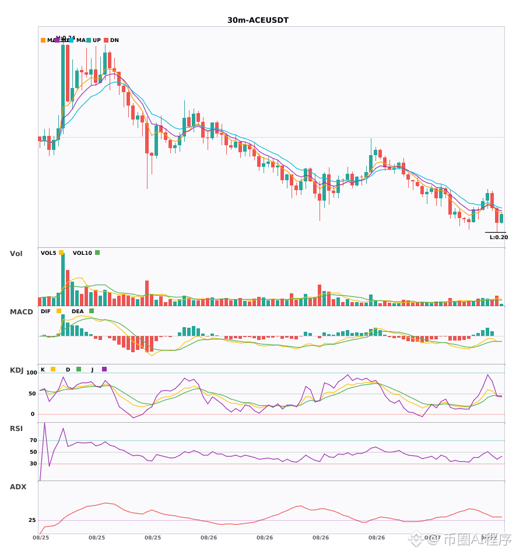Click the yellow DIF legend swatch
Viewport: 516px width, 554px height.
coord(59,311)
